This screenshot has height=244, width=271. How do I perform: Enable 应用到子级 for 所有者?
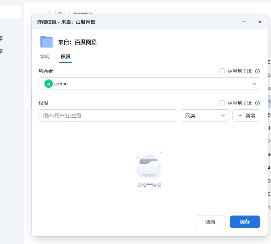(x=222, y=71)
